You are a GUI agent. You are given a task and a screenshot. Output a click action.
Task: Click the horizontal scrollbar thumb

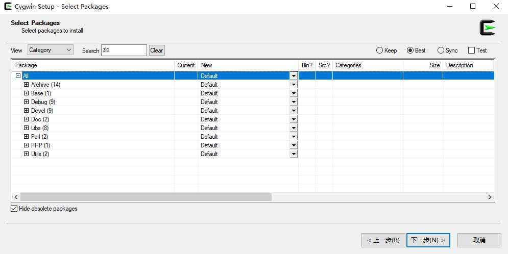[x=146, y=197]
